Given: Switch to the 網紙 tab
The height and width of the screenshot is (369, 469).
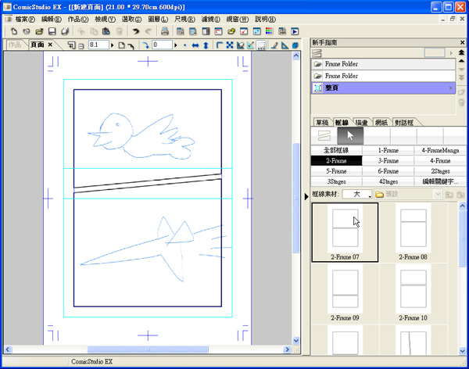Looking at the screenshot, I should point(382,123).
